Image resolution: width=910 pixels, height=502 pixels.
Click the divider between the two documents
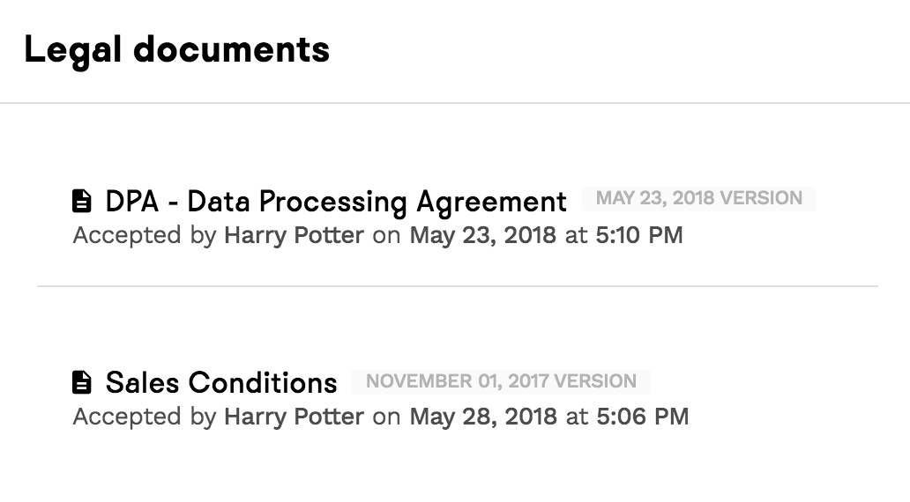pyautogui.click(x=457, y=286)
